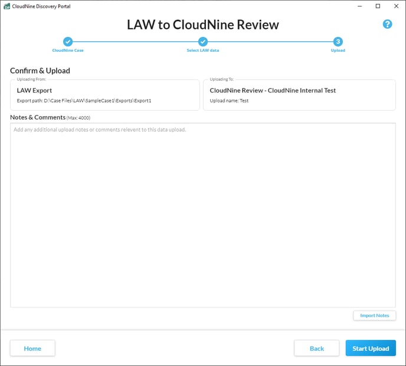Click Start Upload button
This screenshot has width=406, height=366.
click(x=371, y=348)
